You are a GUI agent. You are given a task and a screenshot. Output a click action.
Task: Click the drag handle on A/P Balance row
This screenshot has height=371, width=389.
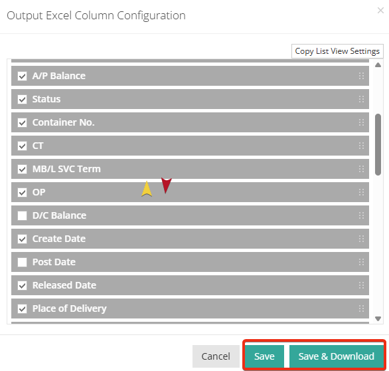(361, 76)
